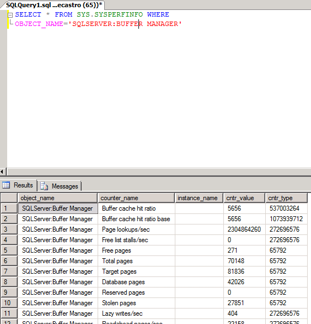Open the Messages tab

click(x=60, y=186)
